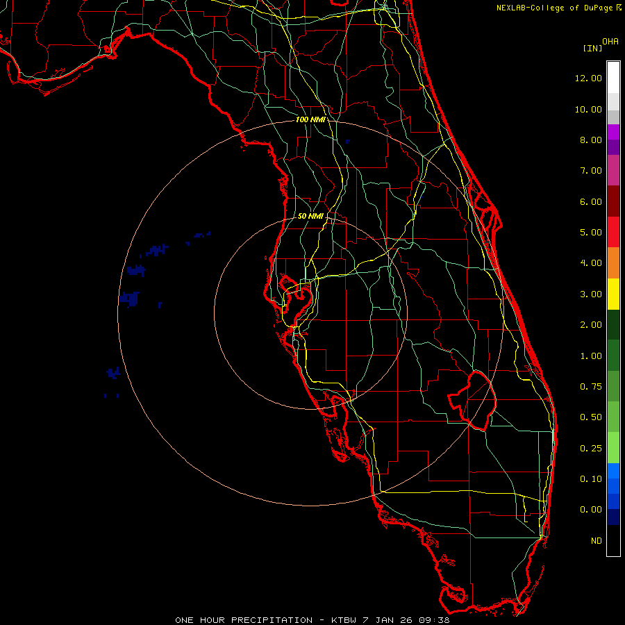Screen dimensions: 625x625
Task: Click the 1.00 legend value
Action: [x=591, y=356]
